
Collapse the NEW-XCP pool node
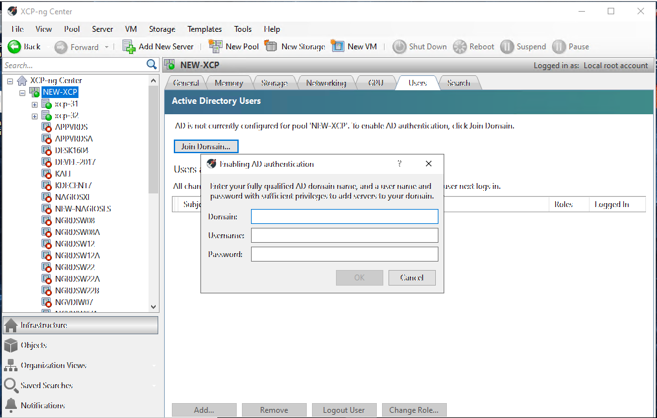(x=23, y=92)
